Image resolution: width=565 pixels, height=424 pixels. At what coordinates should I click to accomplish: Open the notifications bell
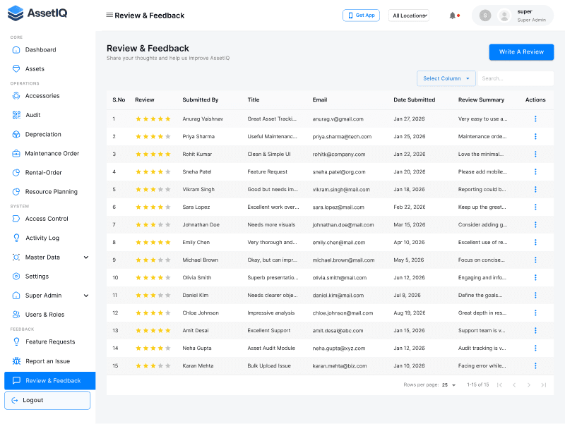pyautogui.click(x=452, y=16)
